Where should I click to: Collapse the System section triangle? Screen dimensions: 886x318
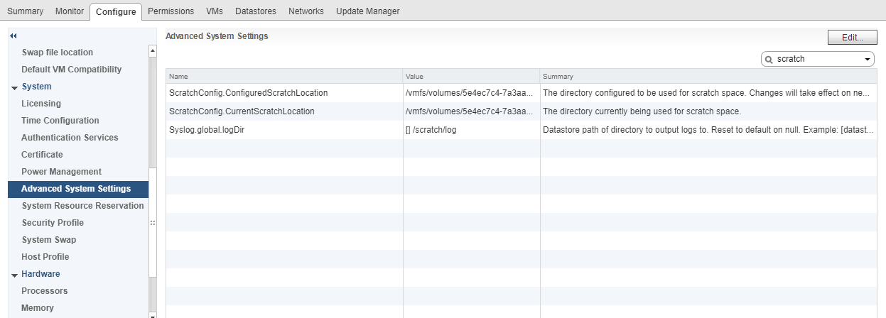(x=14, y=87)
